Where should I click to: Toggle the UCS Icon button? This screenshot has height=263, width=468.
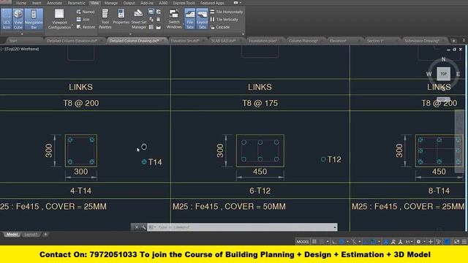(x=7, y=19)
